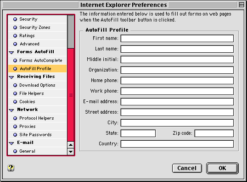Click the bullet icon beside Security
This screenshot has width=247, height=182.
(x=15, y=19)
